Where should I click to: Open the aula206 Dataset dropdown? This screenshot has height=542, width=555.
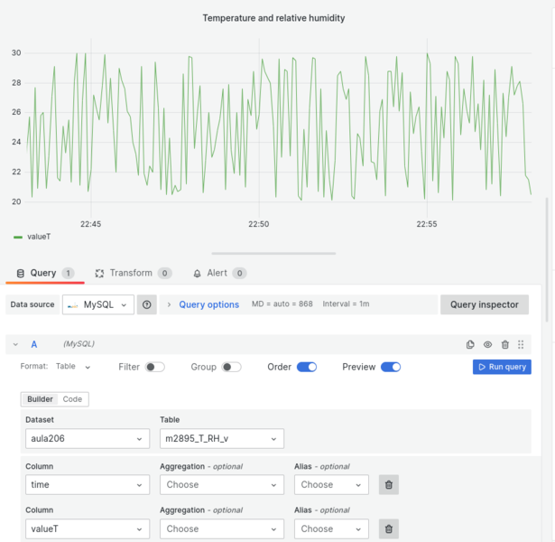coord(88,438)
